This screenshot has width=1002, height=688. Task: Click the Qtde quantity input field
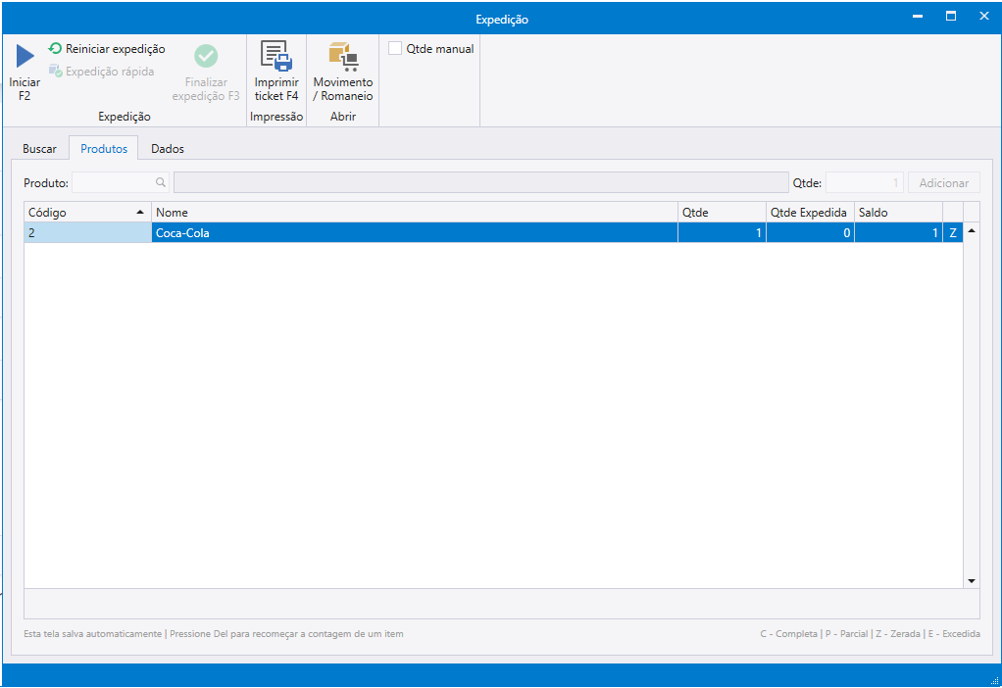(x=865, y=182)
